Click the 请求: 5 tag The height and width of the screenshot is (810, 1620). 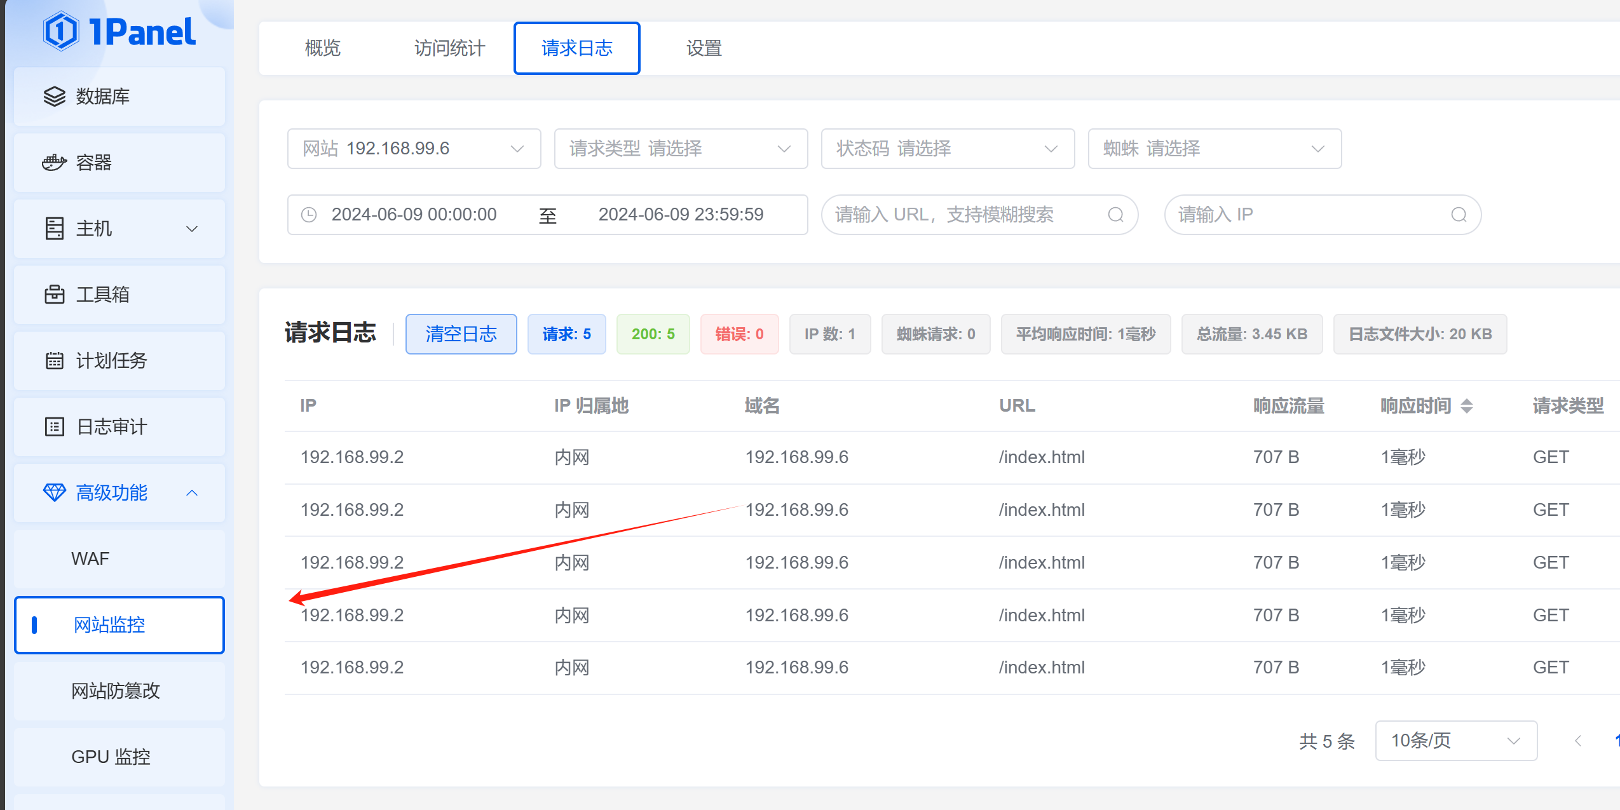pos(567,334)
